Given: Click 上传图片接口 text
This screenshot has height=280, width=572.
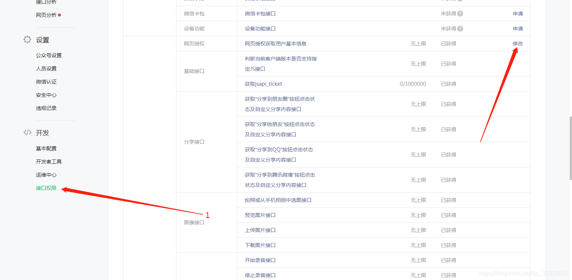Looking at the screenshot, I should pos(260,230).
